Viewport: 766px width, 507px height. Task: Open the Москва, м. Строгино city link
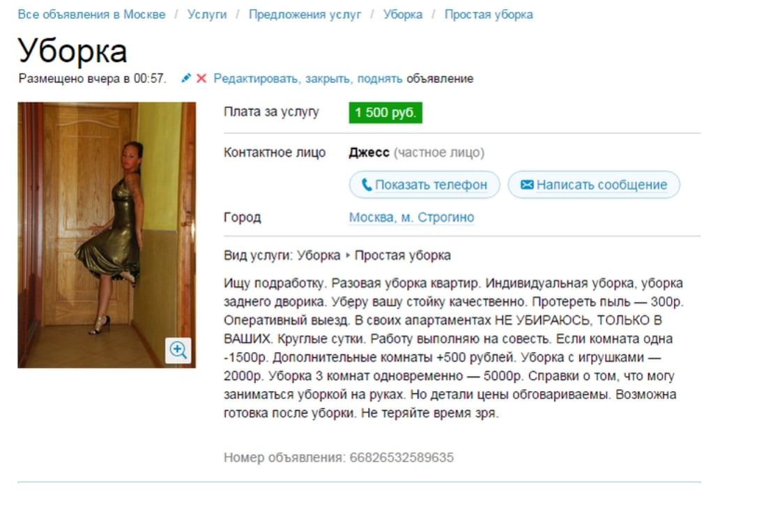[x=411, y=217]
